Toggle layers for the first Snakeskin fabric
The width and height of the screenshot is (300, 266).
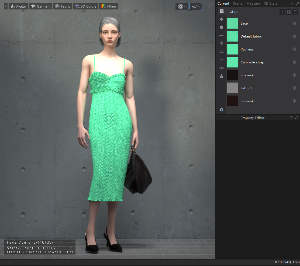(x=294, y=75)
